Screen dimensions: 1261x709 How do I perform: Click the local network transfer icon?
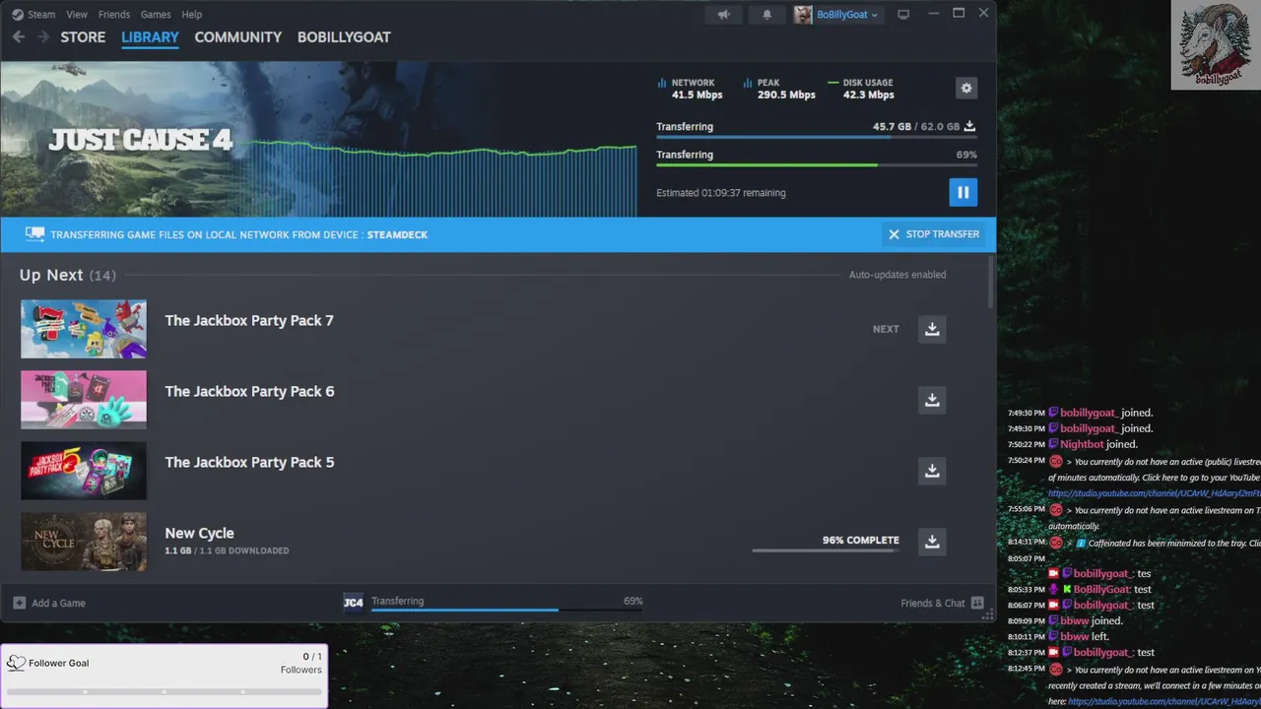(x=35, y=234)
